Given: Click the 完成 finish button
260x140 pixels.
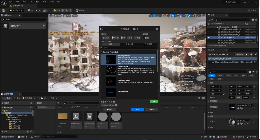Looking at the screenshot, I should (x=138, y=109).
